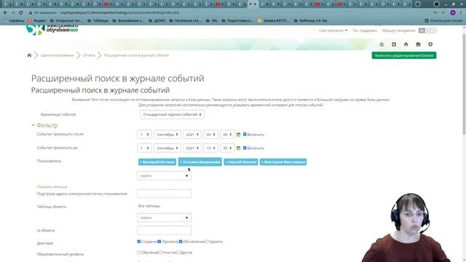The image size is (466, 262).
Task: Uncheck the 'Создание' action checkbox
Action: 139,242
